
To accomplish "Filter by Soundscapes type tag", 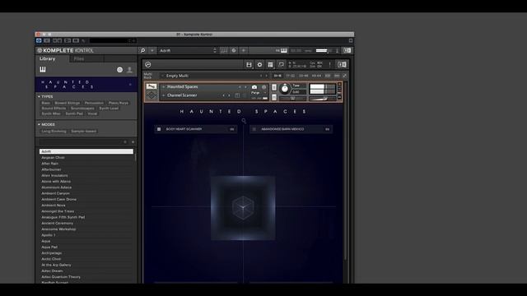I will click(82, 109).
